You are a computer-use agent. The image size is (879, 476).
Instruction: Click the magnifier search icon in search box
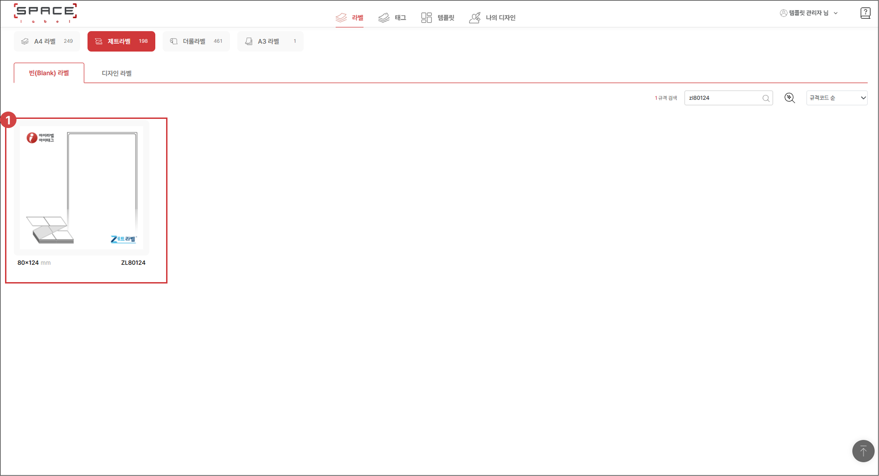point(766,98)
